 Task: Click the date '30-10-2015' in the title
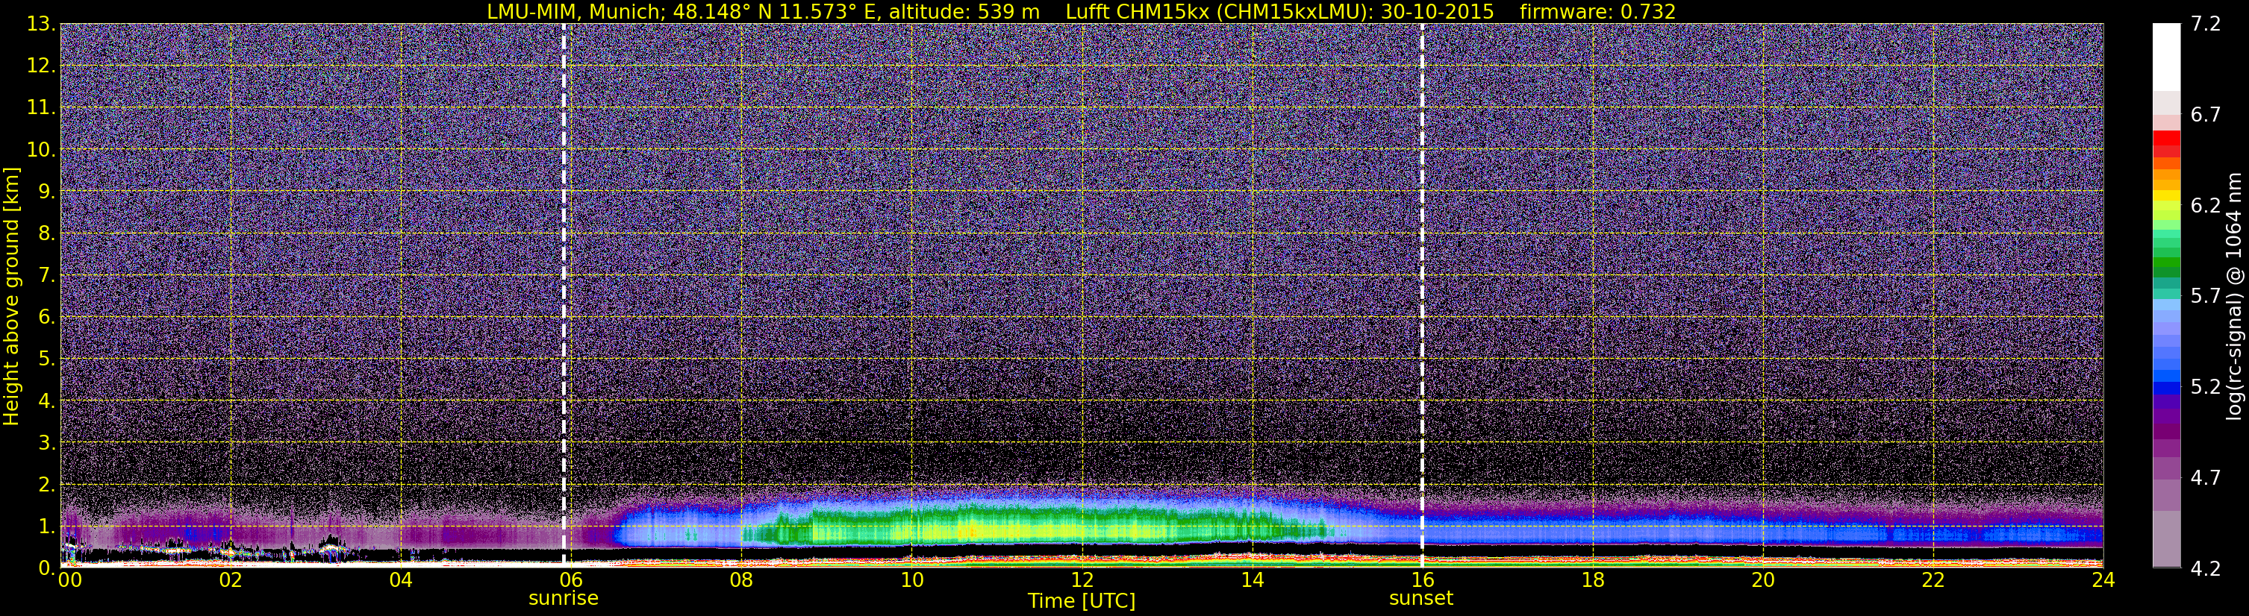click(1437, 11)
